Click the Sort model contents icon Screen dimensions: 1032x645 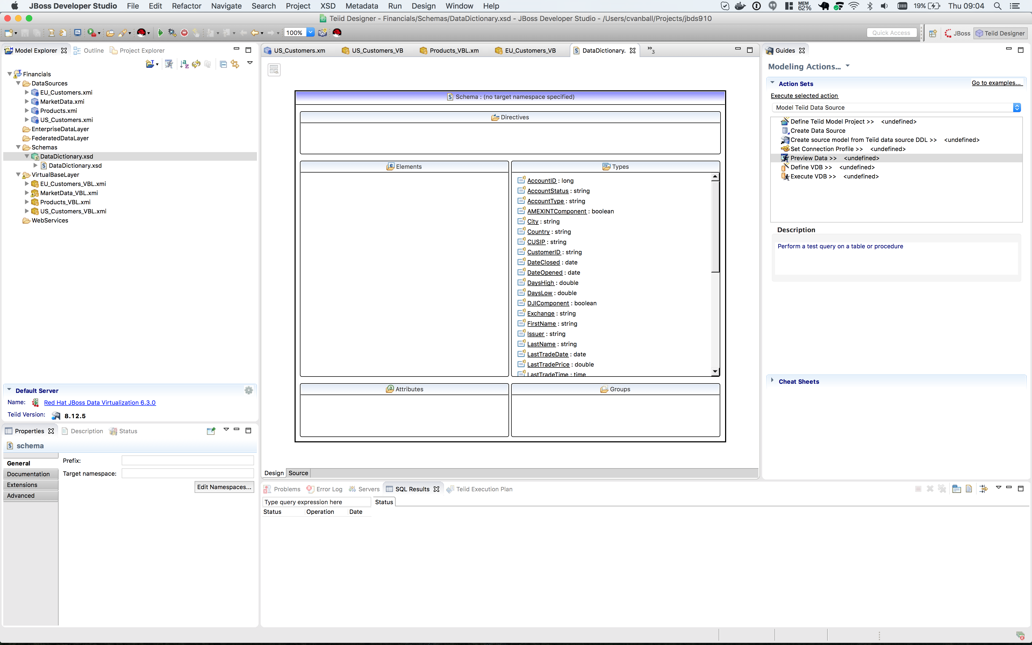(x=184, y=64)
